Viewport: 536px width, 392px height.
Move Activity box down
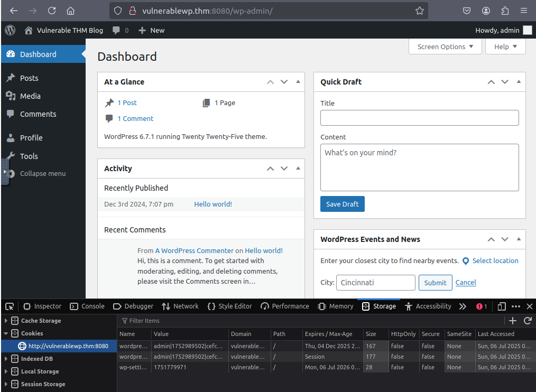pyautogui.click(x=284, y=168)
